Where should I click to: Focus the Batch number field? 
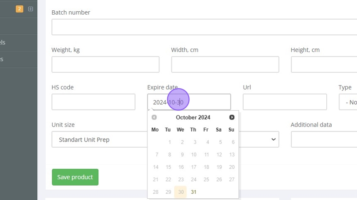203,27
